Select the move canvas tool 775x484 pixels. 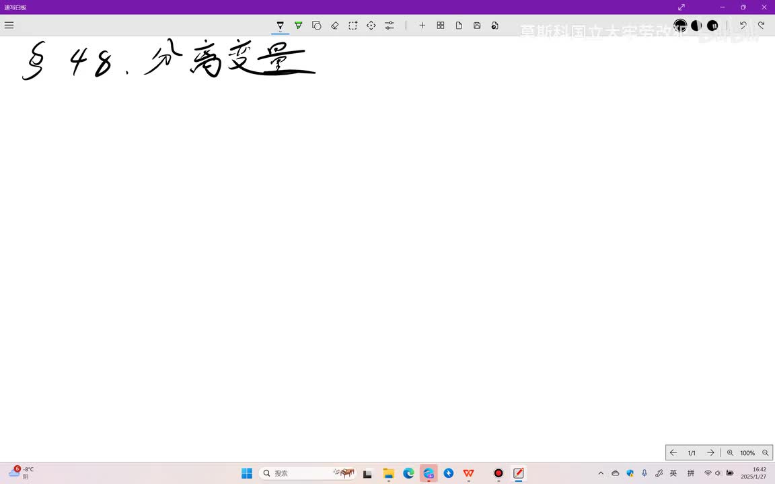(371, 25)
